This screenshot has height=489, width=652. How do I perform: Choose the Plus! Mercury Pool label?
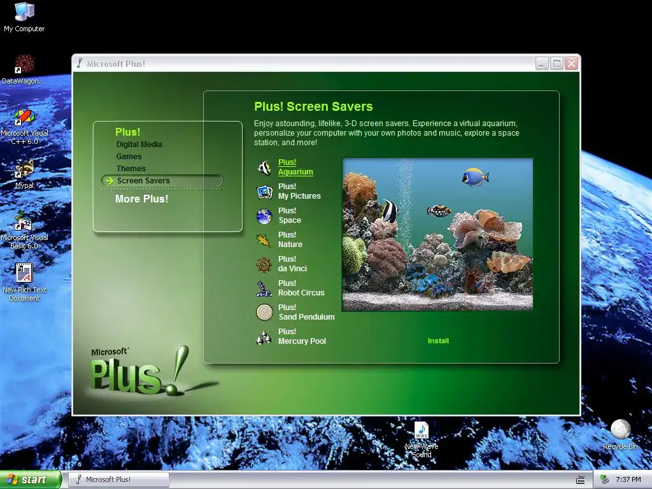(x=302, y=336)
